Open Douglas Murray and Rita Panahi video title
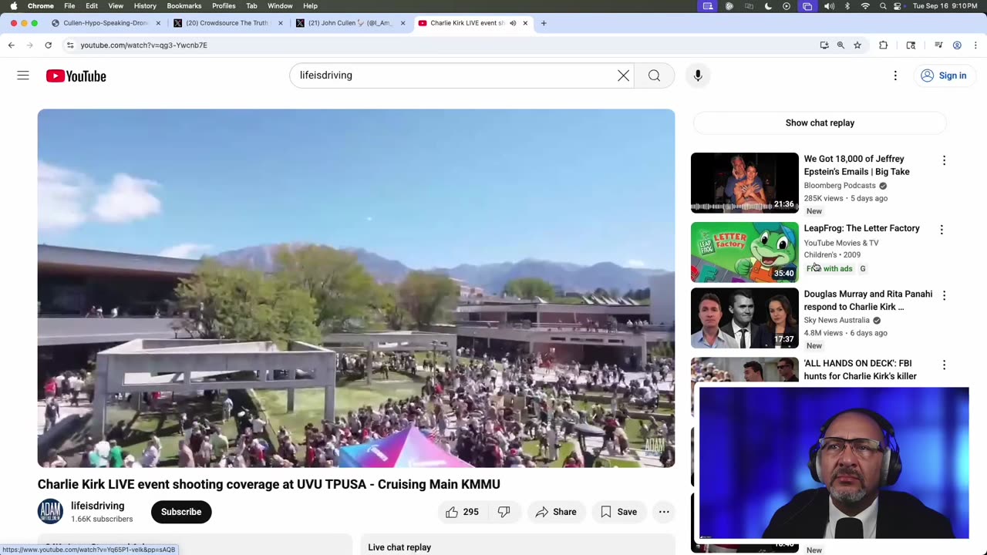The width and height of the screenshot is (987, 555). 868,300
